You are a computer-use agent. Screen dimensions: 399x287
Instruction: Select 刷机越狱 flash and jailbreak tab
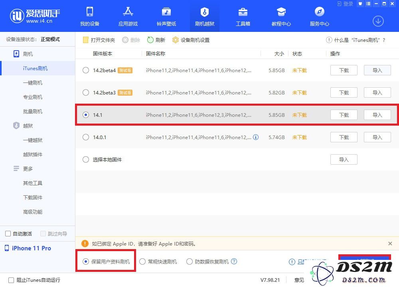coord(205,17)
